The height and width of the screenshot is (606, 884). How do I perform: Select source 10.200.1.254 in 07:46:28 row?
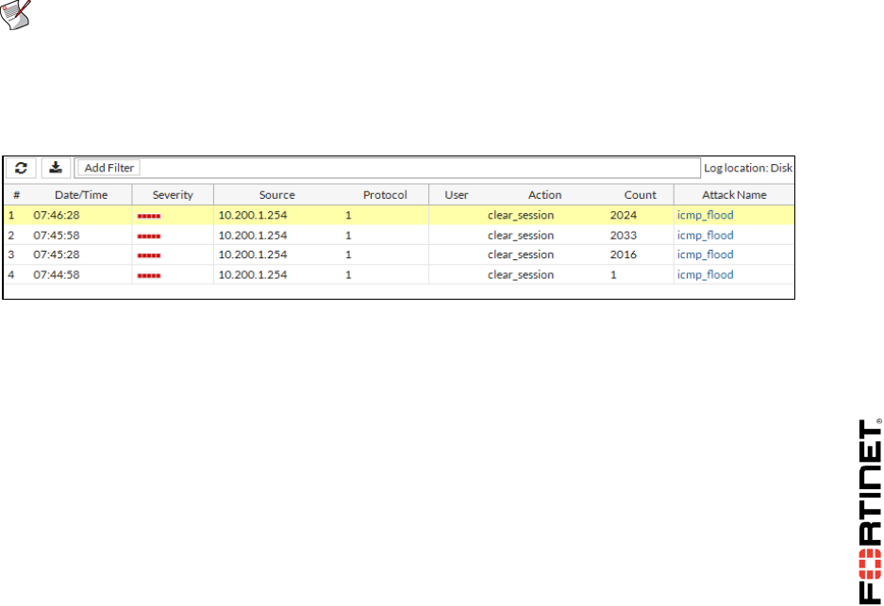point(253,215)
